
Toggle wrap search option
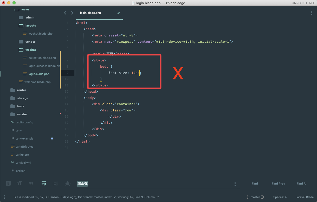click(x=44, y=184)
